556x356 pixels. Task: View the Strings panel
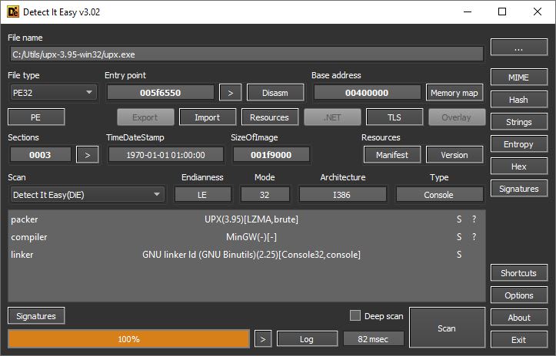519,122
